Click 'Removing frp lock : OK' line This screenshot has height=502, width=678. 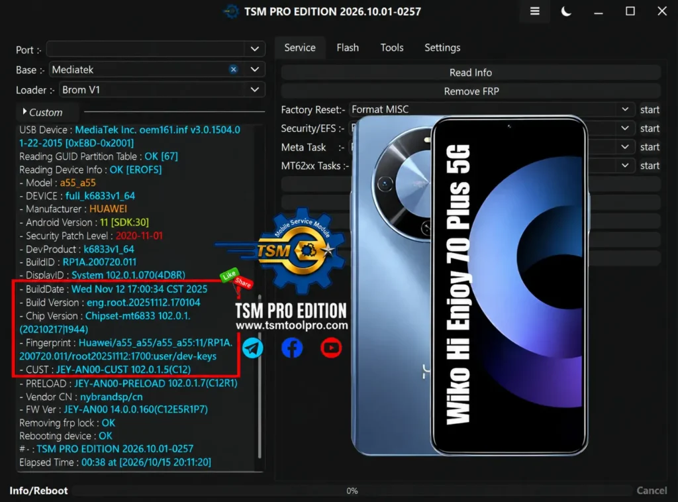67,423
